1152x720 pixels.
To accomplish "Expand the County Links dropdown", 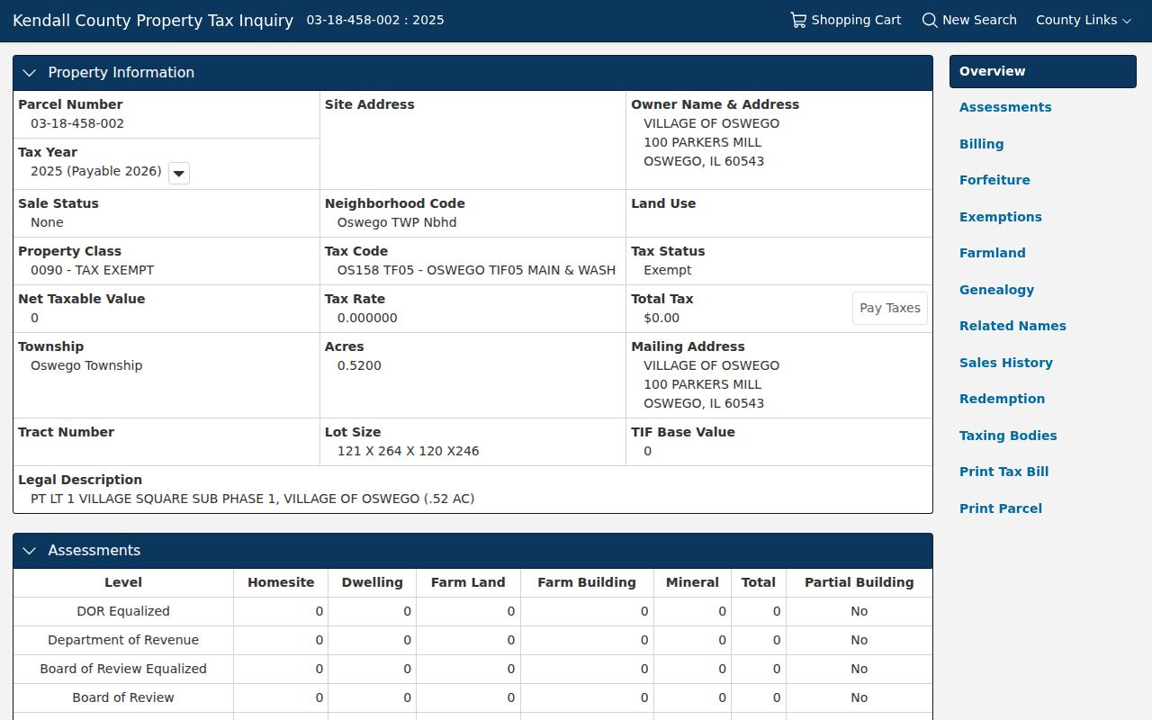I will point(1084,20).
